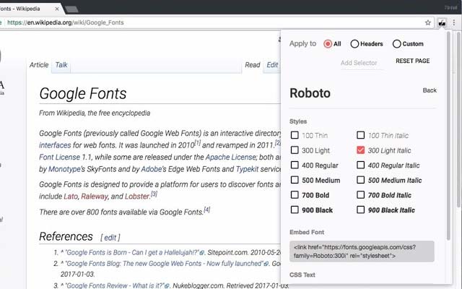Check the 100 Thin style checkbox
The height and width of the screenshot is (289, 462).
click(295, 135)
